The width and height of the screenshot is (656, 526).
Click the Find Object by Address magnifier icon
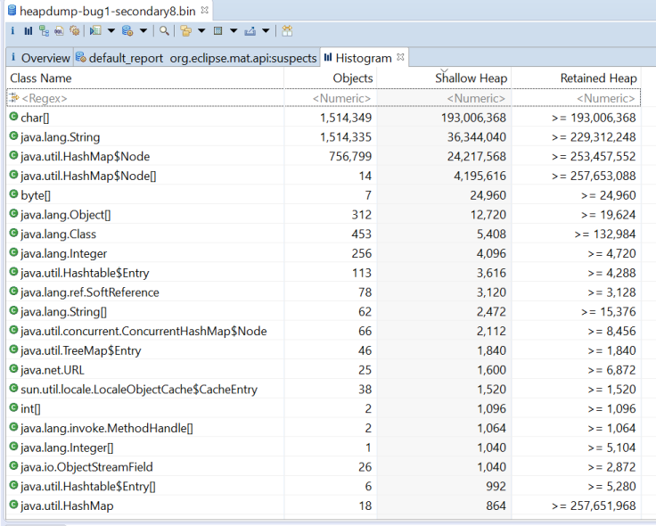point(164,30)
